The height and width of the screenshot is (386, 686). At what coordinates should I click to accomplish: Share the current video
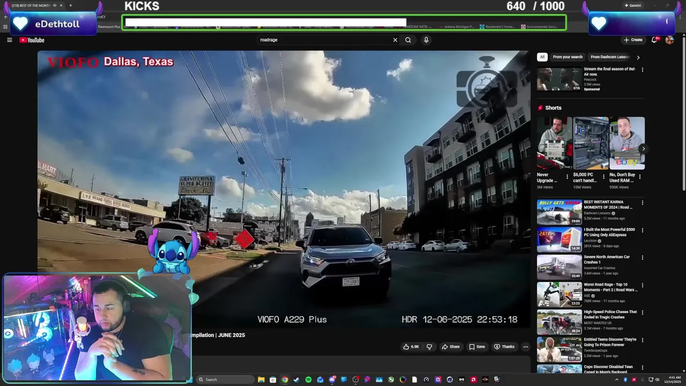[x=451, y=347]
